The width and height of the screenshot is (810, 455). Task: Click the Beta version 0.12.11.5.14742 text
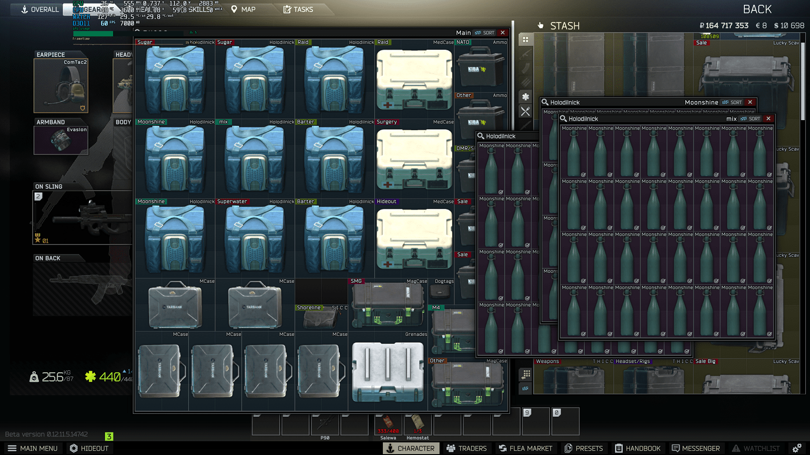click(46, 434)
